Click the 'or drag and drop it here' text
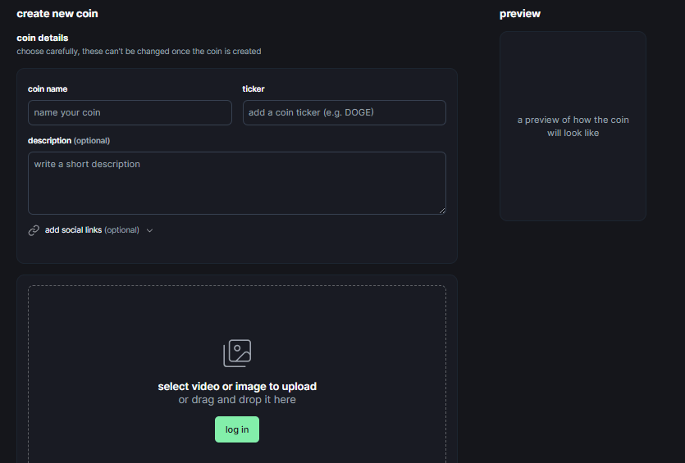The height and width of the screenshot is (463, 685). (x=237, y=400)
